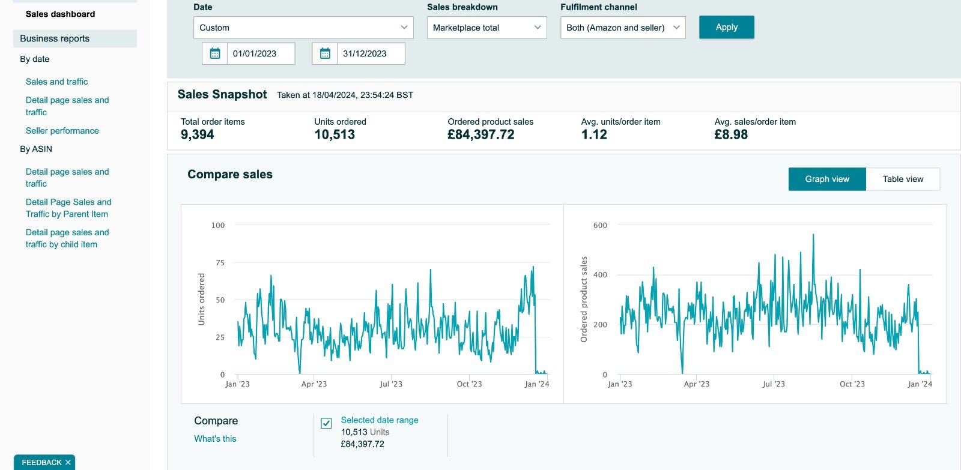961x470 pixels.
Task: Untick the Selected date range checkbox
Action: 326,423
